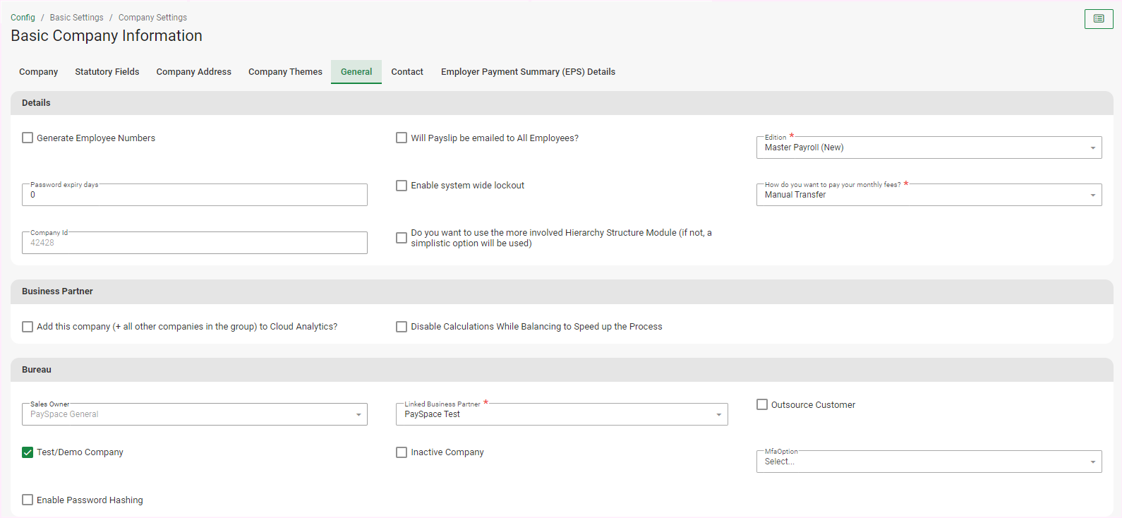Expand the monthly fees payment dropdown

click(928, 195)
